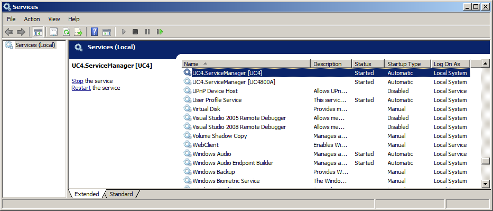Click the Pause Service toolbar icon
Image resolution: width=493 pixels, height=211 pixels.
click(x=147, y=32)
